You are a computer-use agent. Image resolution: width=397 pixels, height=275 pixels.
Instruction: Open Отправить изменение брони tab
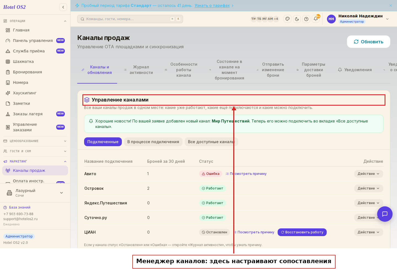pos(270,70)
